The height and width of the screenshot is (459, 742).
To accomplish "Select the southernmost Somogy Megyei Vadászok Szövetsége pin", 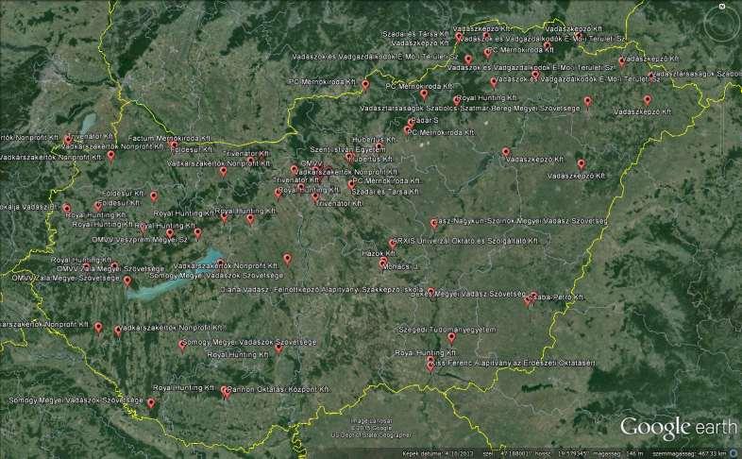I will click(151, 403).
